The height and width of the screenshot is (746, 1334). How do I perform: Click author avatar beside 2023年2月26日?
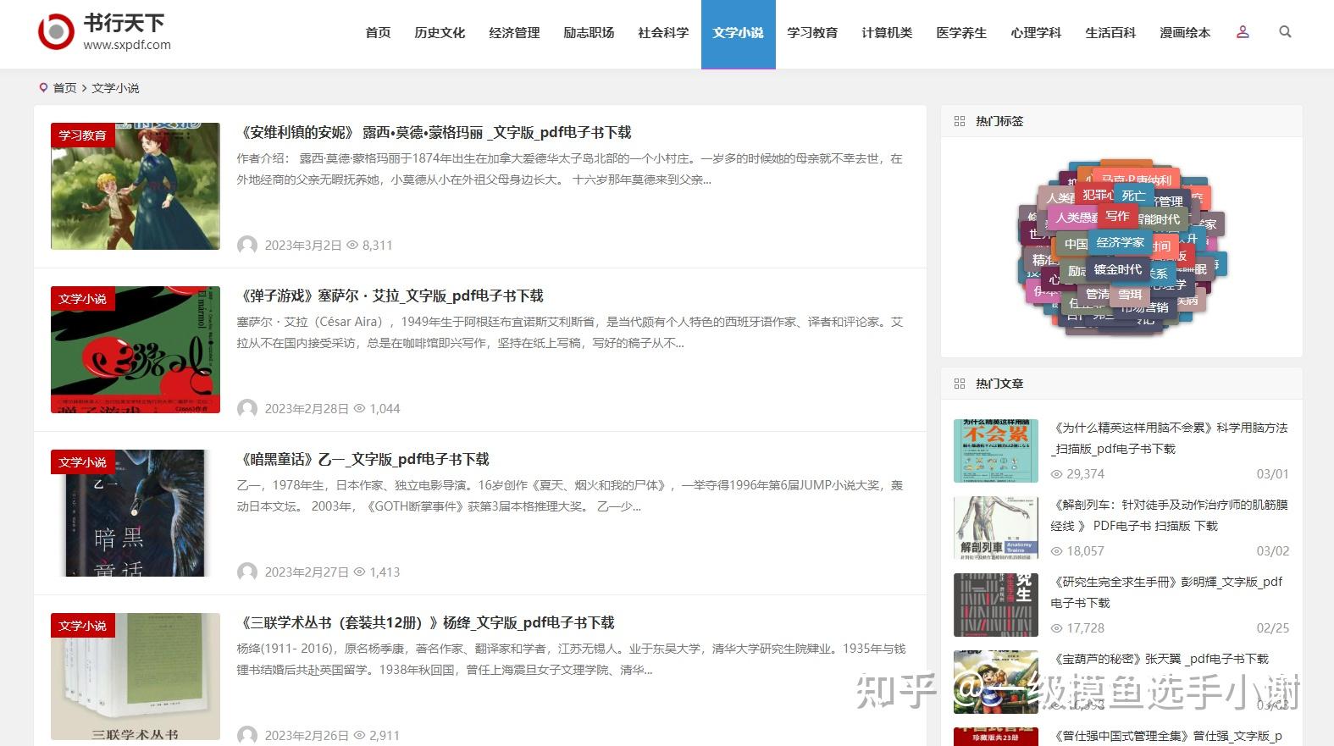click(247, 736)
